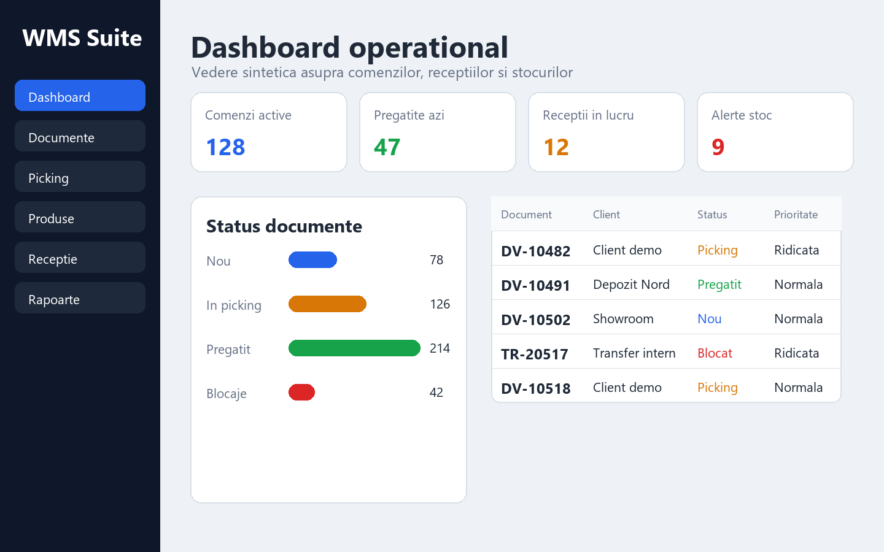Click the Picking status of DV-10518
Screen dimensions: 884x552
tap(718, 388)
